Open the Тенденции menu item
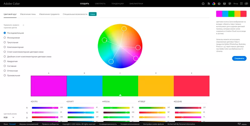 coord(117,4)
